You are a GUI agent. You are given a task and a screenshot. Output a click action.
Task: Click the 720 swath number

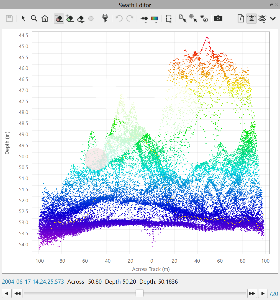point(273,293)
